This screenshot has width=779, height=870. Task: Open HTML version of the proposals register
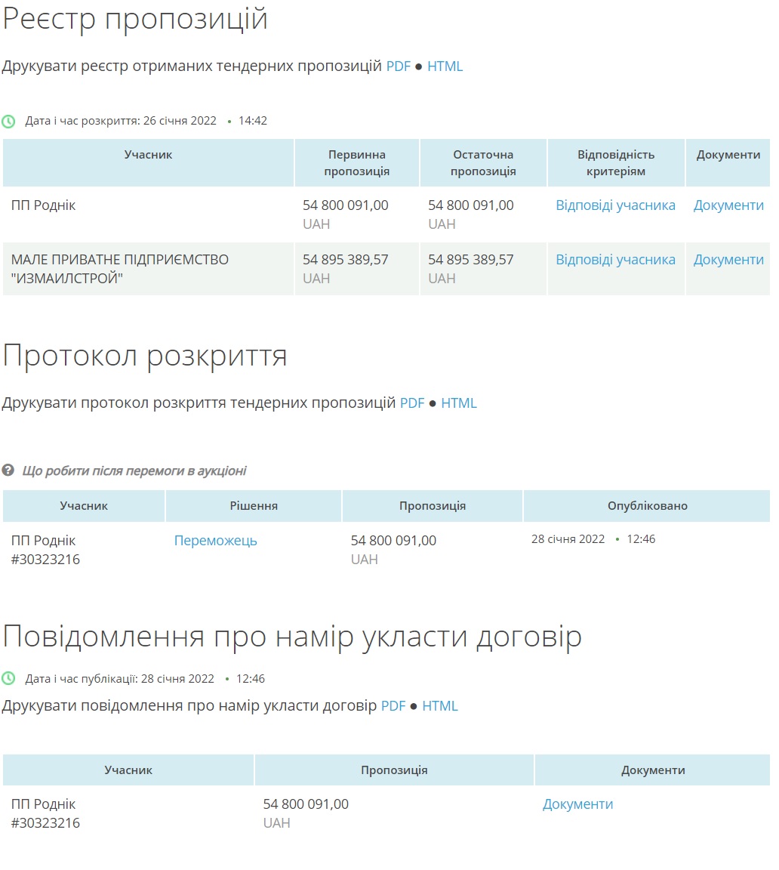click(x=445, y=66)
